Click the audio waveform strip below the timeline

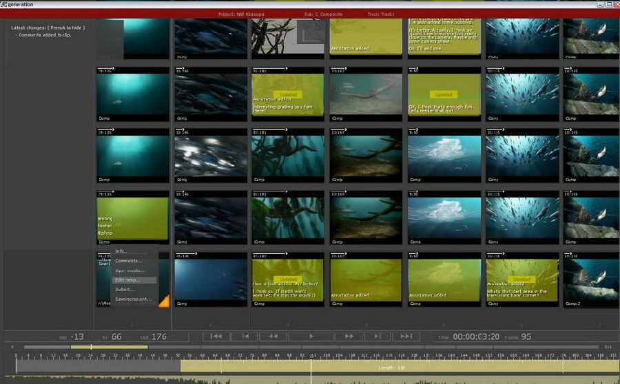(x=311, y=380)
